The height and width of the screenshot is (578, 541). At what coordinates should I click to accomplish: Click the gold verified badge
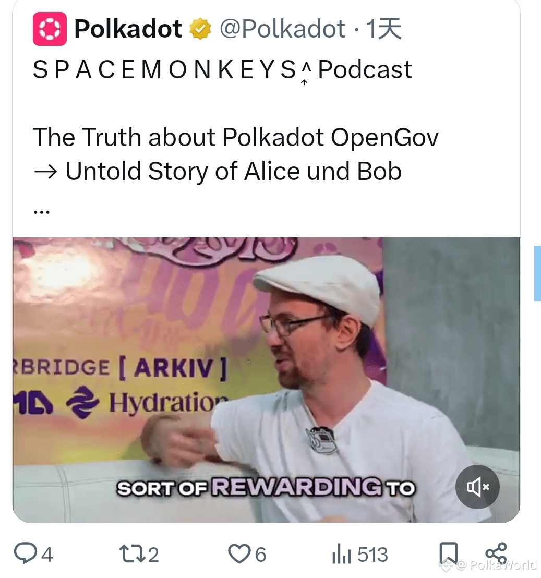tap(200, 29)
